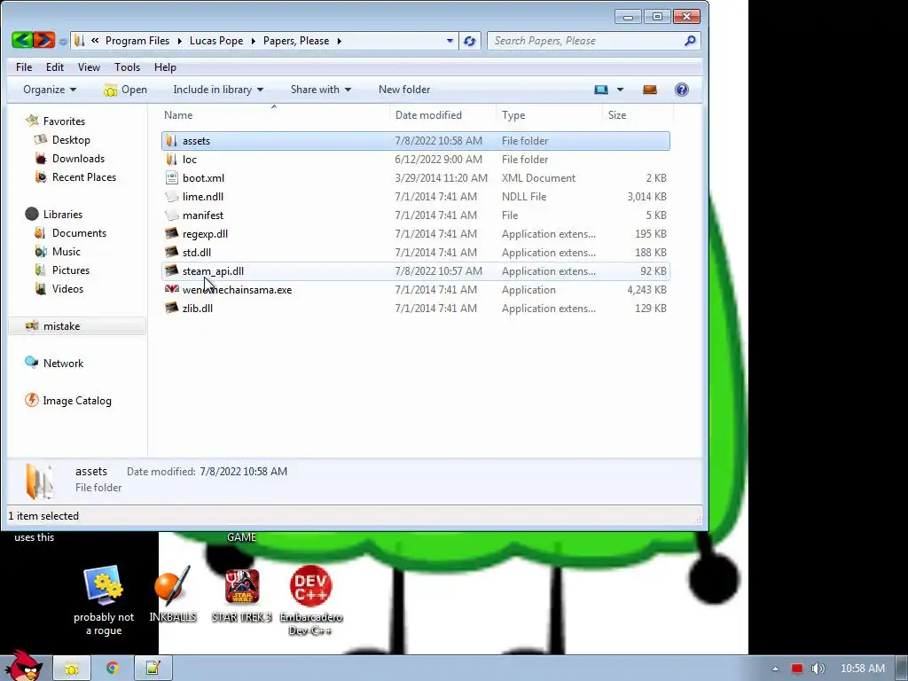The height and width of the screenshot is (681, 908).
Task: Open the view options dropdown arrow
Action: point(620,90)
